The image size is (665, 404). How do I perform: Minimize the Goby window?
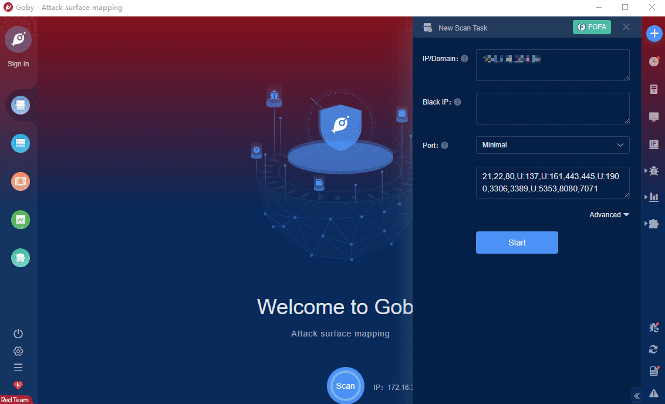(599, 7)
